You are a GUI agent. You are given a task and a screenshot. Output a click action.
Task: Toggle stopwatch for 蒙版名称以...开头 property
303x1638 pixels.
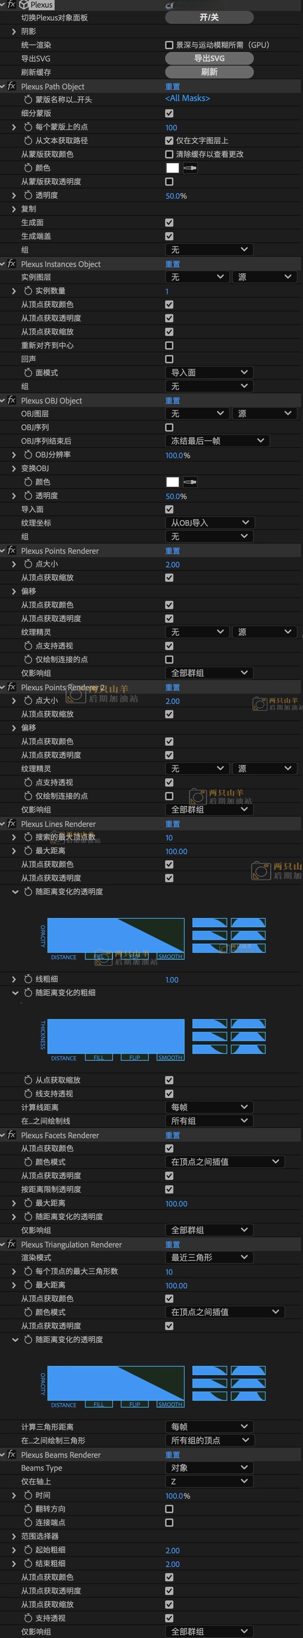tap(28, 100)
